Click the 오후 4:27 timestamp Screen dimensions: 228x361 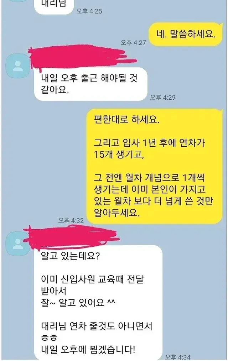133,42
